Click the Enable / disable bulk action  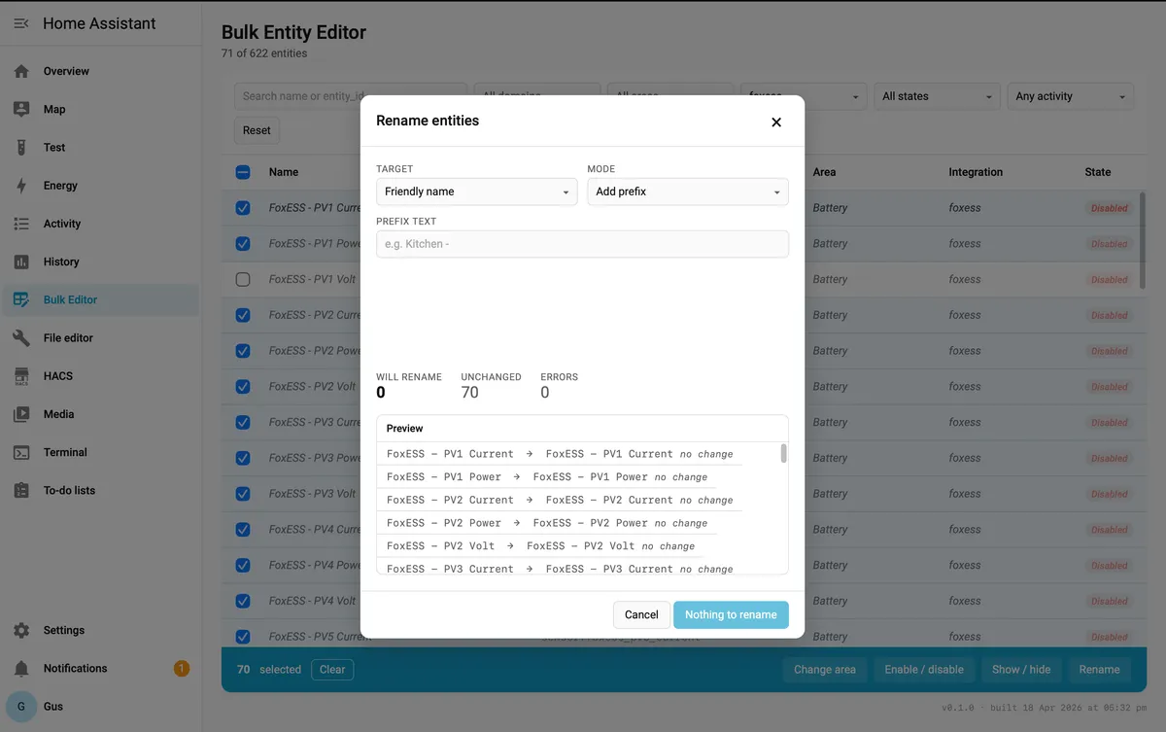pos(924,670)
